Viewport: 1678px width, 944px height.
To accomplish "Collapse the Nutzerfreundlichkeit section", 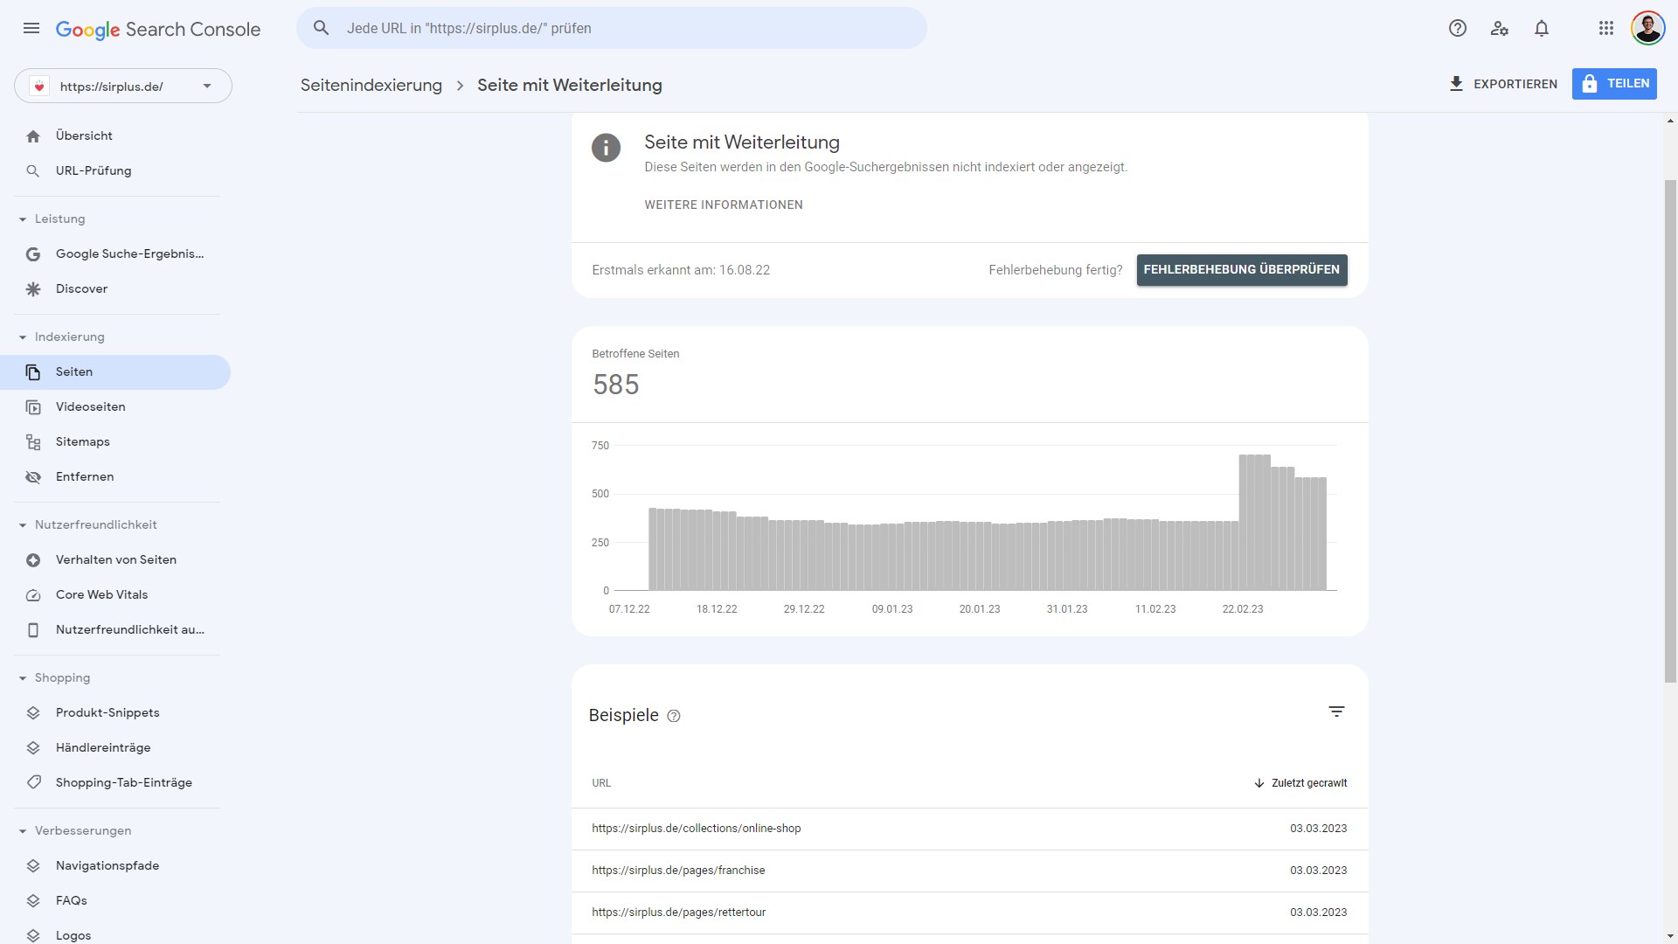I will click(x=23, y=525).
